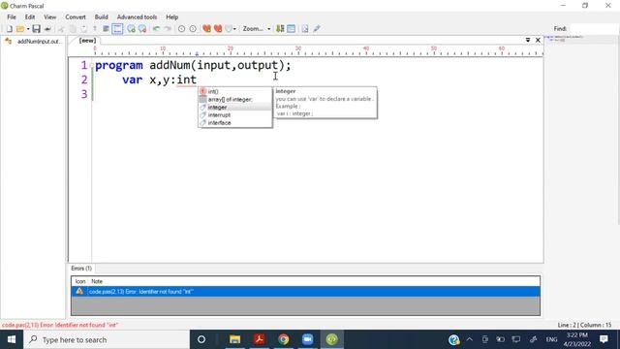620x349 pixels.
Task: Choose interface from autocomplete list
Action: click(x=234, y=123)
